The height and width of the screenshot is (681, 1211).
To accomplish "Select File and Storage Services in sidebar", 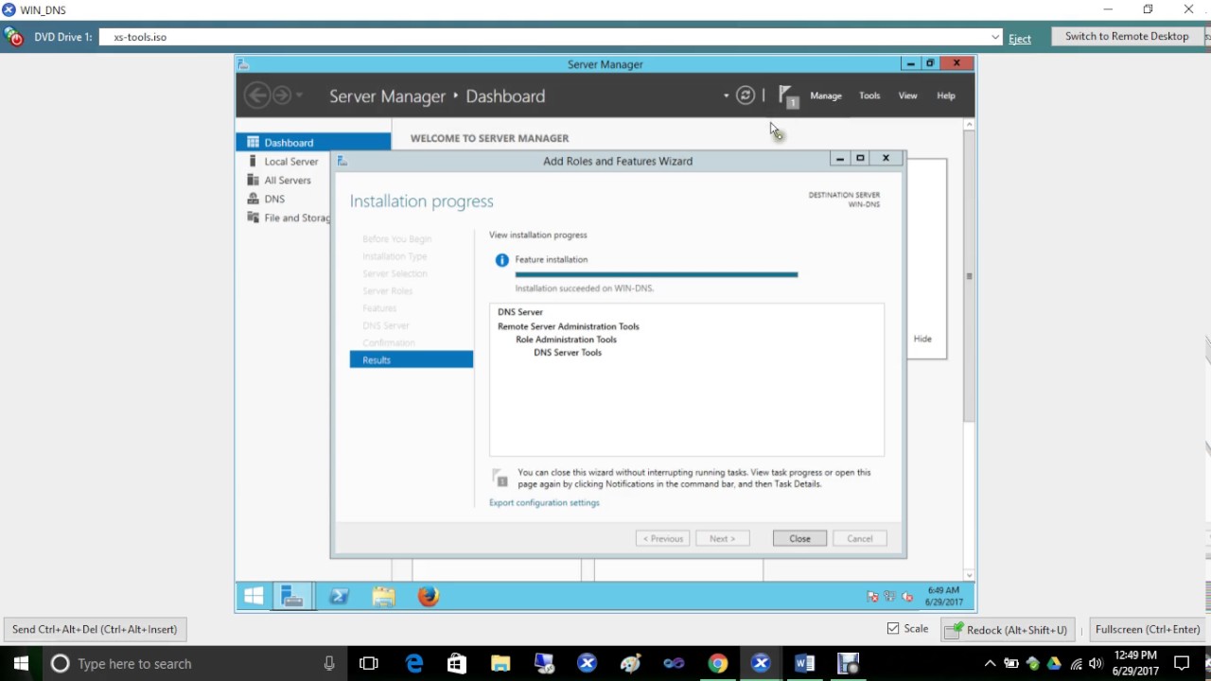I will [x=297, y=218].
